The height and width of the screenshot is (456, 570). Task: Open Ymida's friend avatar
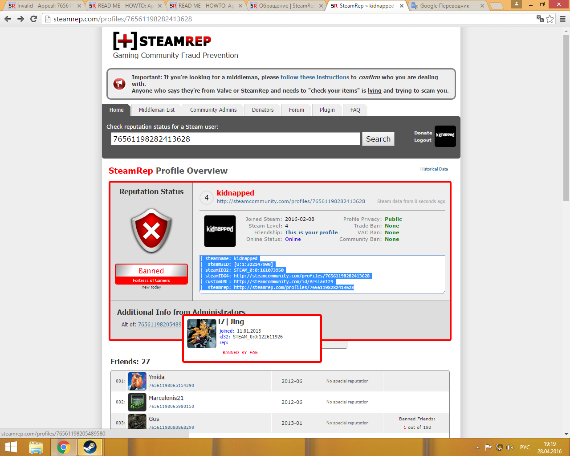137,381
